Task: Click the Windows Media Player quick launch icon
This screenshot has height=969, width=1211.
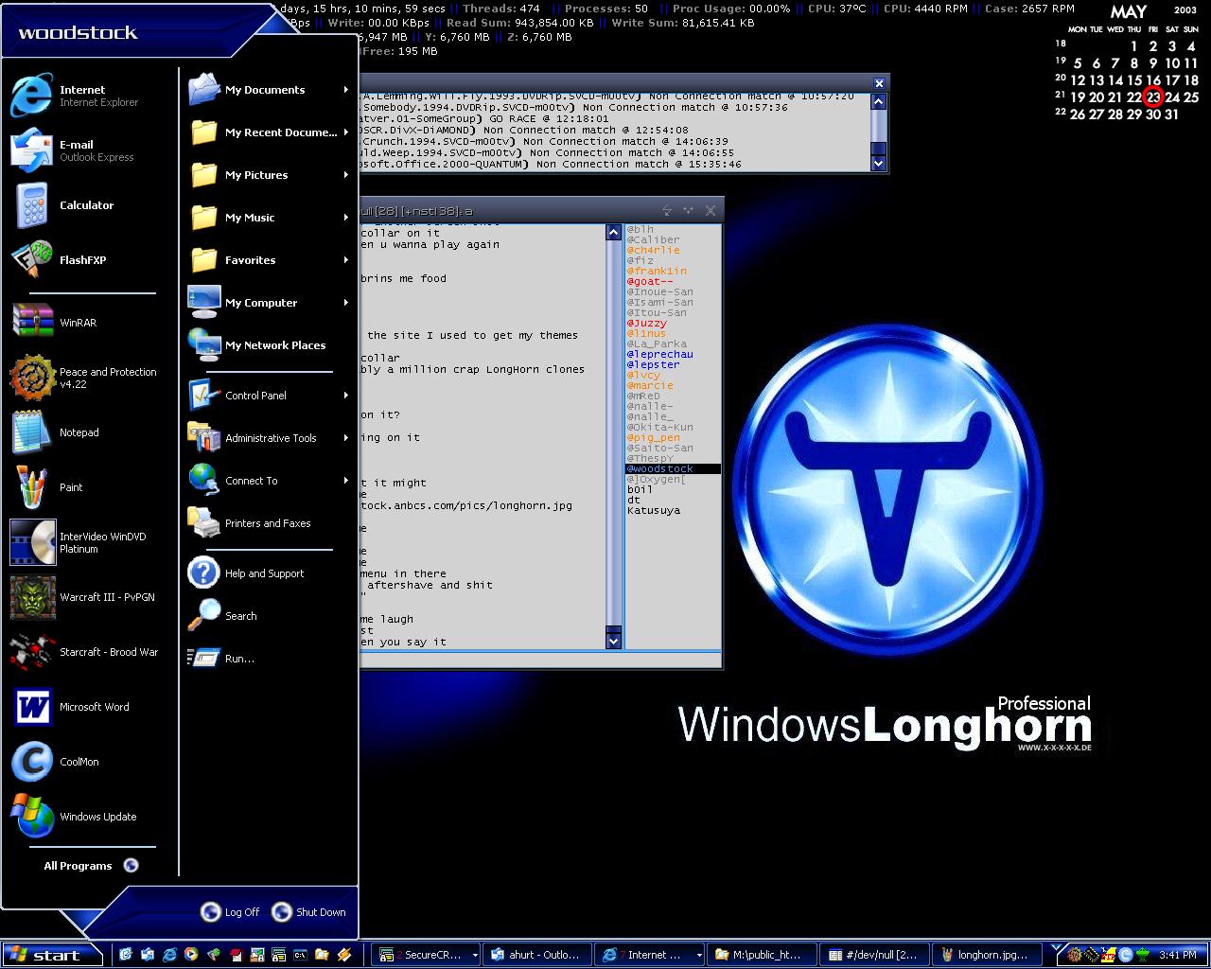Action: pos(191,955)
